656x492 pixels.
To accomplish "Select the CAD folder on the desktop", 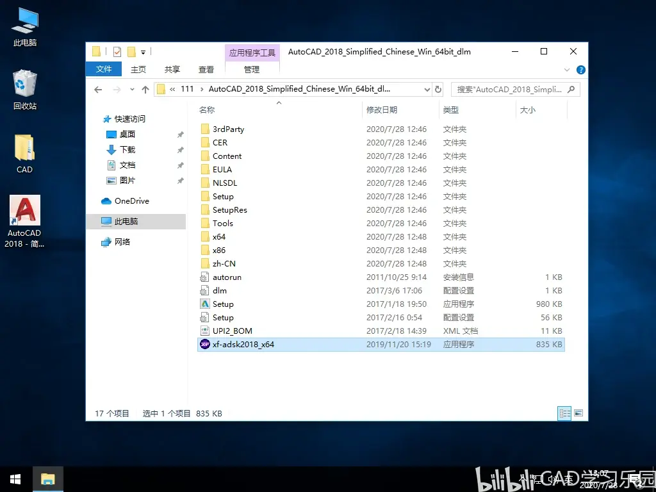I will (x=25, y=154).
